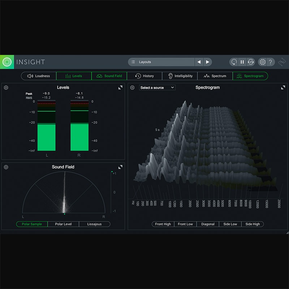Pause the metering display
Image resolution: width=289 pixels, height=289 pixels.
coord(242,62)
